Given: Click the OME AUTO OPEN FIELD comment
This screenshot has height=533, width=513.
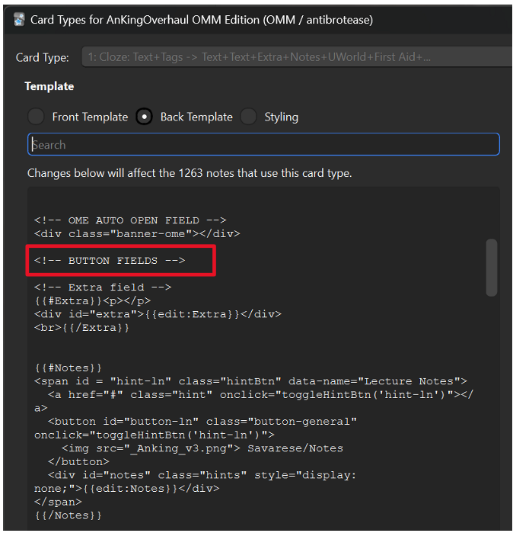Looking at the screenshot, I should [x=130, y=220].
